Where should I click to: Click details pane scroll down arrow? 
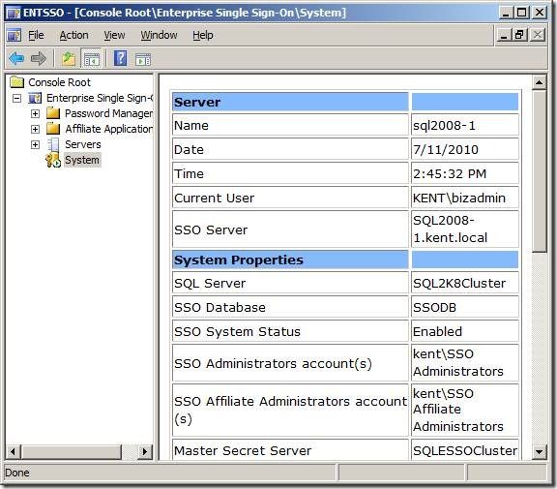click(539, 451)
